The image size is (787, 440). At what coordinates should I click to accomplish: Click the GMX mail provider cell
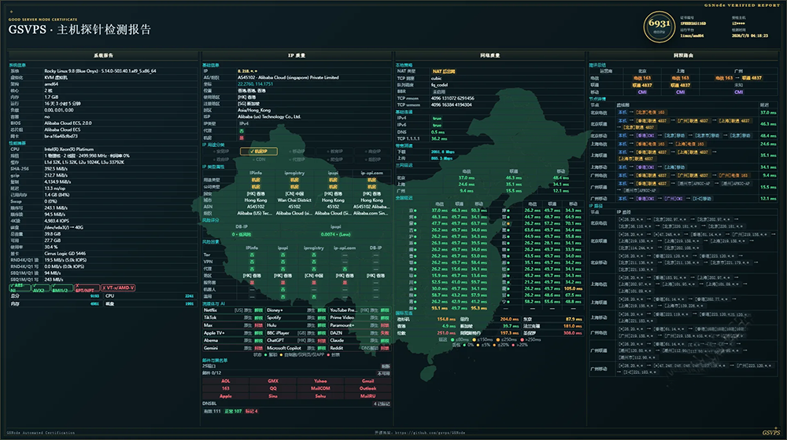pos(272,381)
